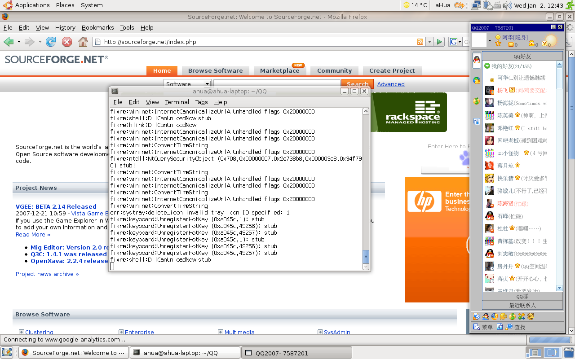Image resolution: width=575 pixels, height=359 pixels.
Task: Click QQ mail envelope counter icon
Action: [x=511, y=44]
